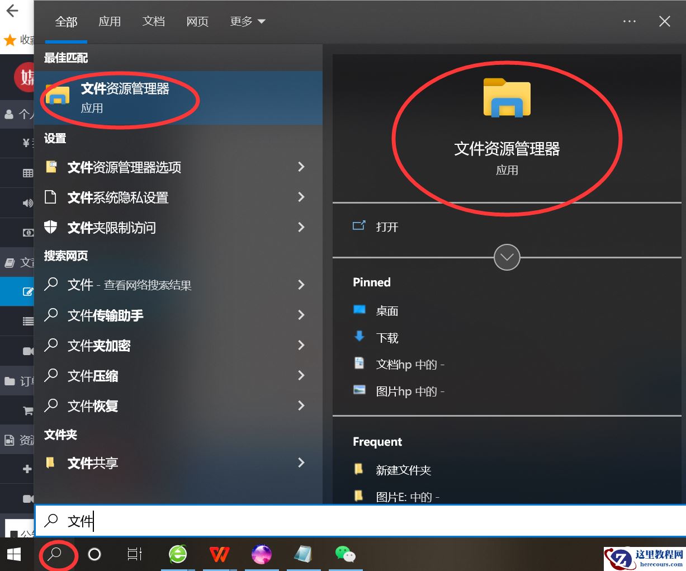Select the 文件资源管理器选项 settings entry
686x571 pixels.
pos(123,167)
